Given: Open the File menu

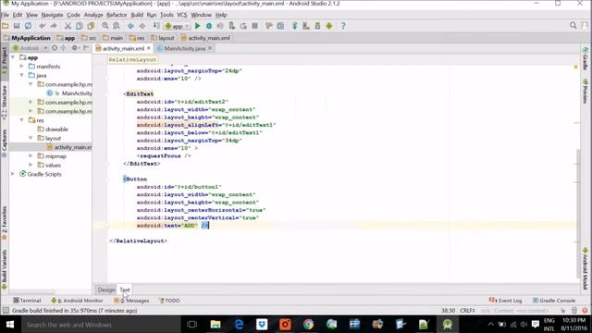Looking at the screenshot, I should (5, 15).
